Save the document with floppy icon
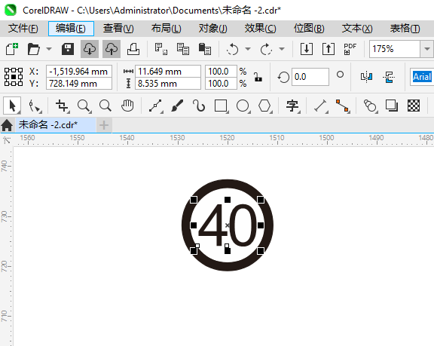 point(68,49)
